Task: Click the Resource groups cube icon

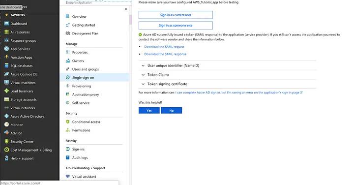Action: point(6,40)
